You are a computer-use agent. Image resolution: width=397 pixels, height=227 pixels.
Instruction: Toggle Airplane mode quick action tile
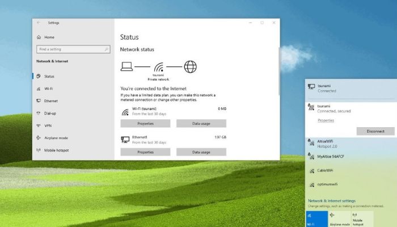(x=340, y=219)
